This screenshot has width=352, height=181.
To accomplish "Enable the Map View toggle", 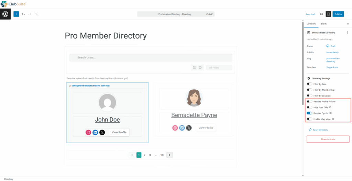I will (x=310, y=119).
